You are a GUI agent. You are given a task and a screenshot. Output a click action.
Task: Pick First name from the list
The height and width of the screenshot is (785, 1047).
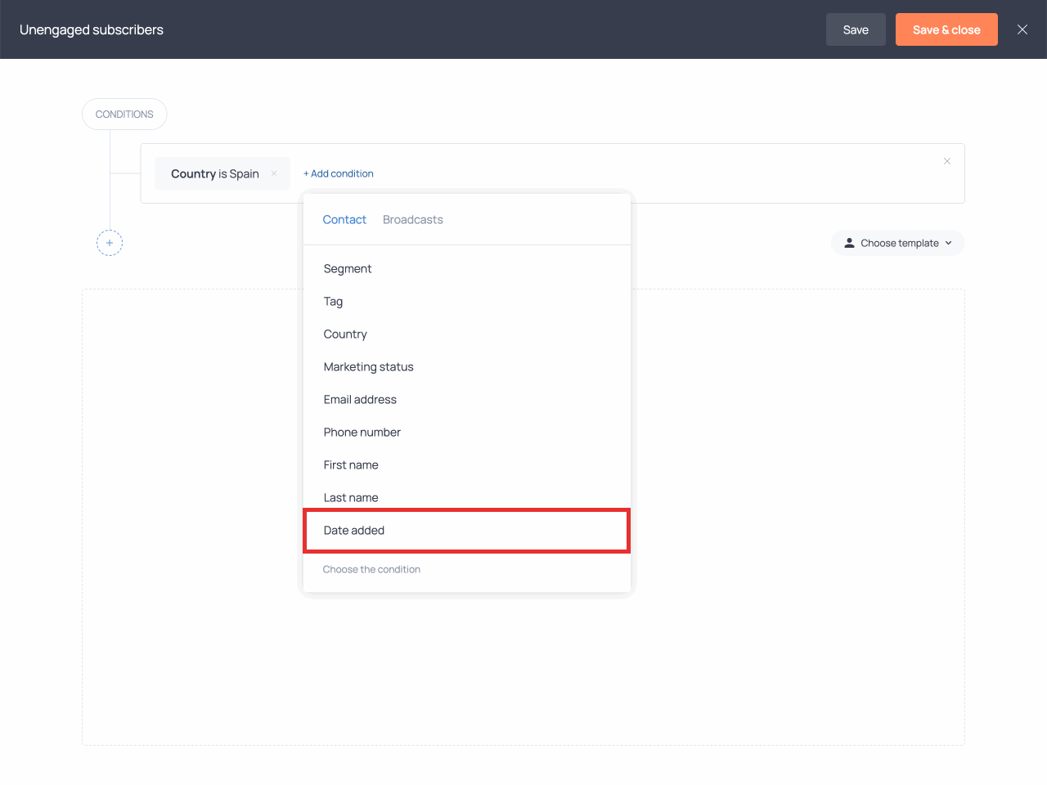click(x=351, y=465)
